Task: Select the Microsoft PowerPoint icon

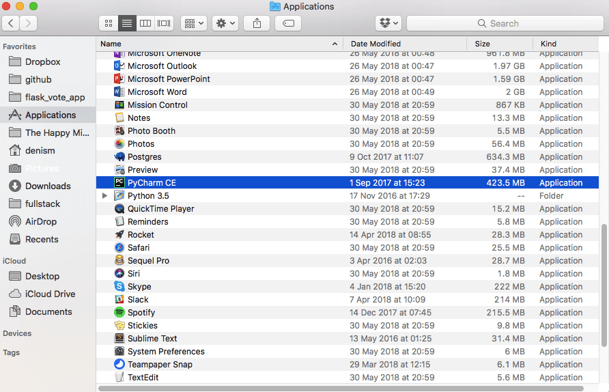Action: [119, 79]
